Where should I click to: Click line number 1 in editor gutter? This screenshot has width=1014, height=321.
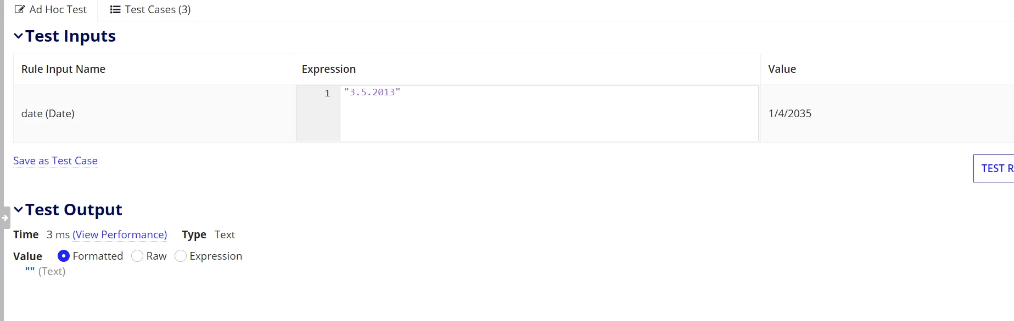pos(327,93)
